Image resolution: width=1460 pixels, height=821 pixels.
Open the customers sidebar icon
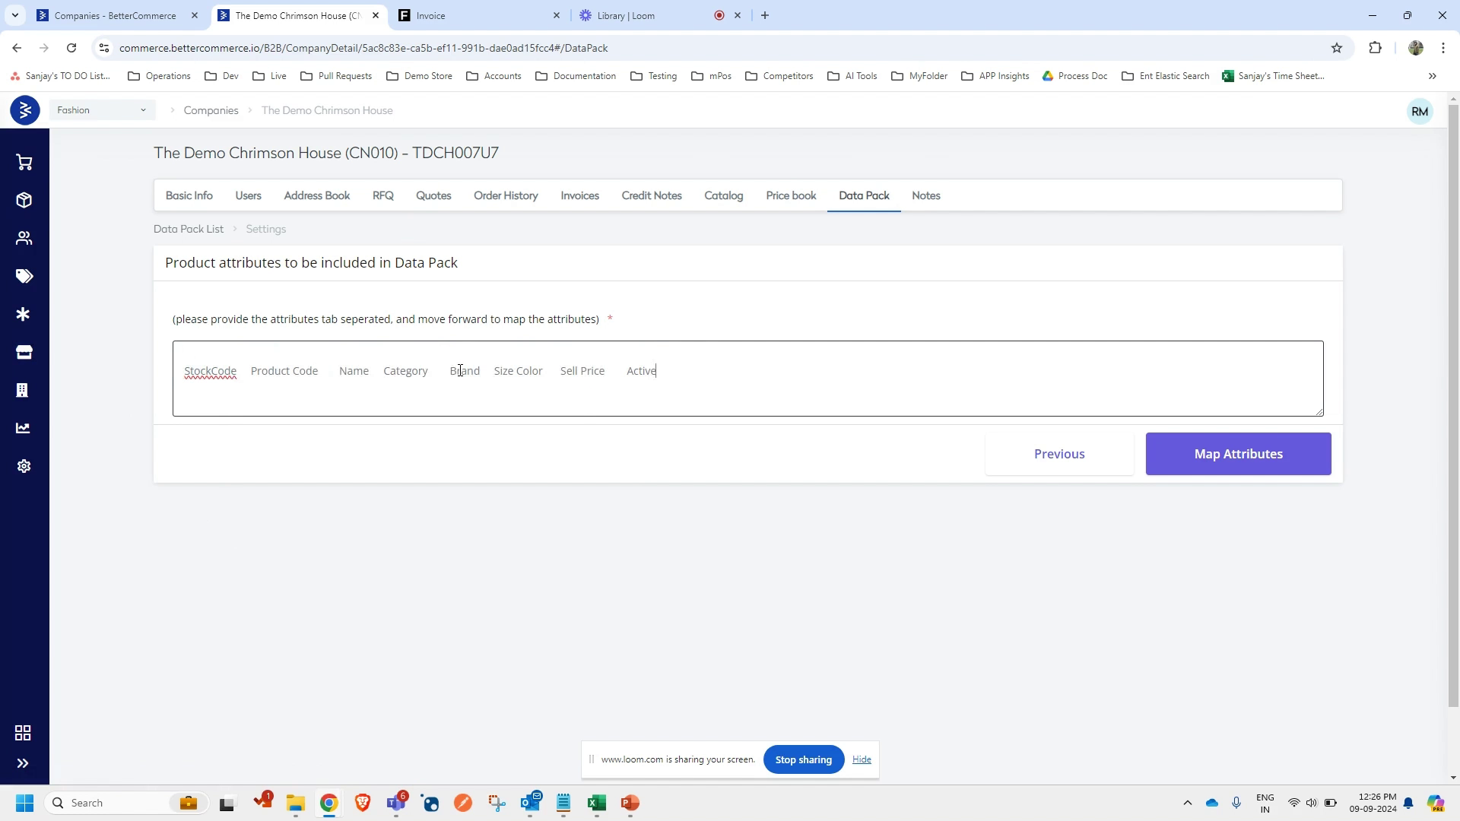24,239
